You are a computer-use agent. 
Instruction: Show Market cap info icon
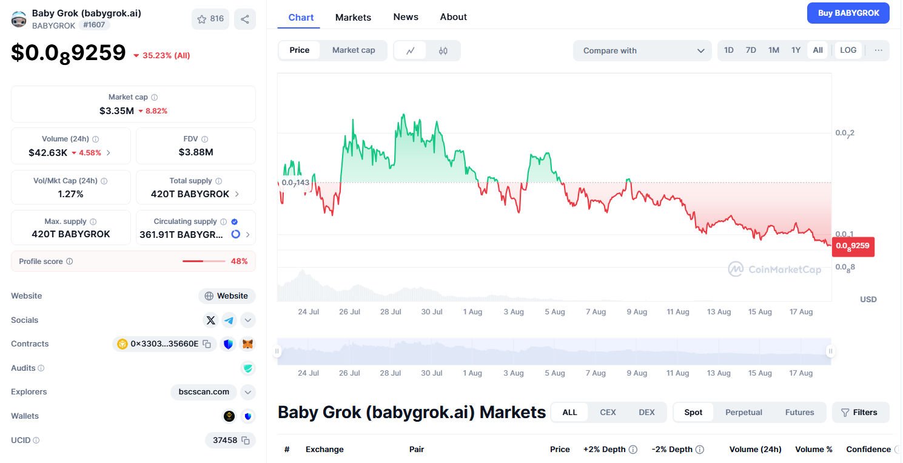[155, 97]
